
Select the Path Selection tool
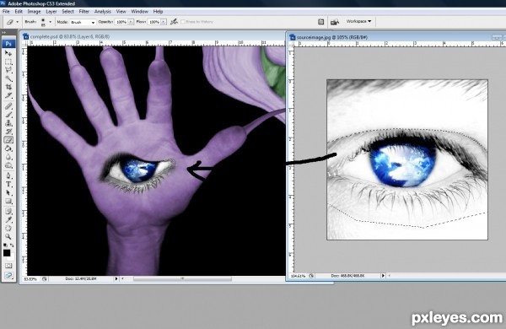point(8,192)
